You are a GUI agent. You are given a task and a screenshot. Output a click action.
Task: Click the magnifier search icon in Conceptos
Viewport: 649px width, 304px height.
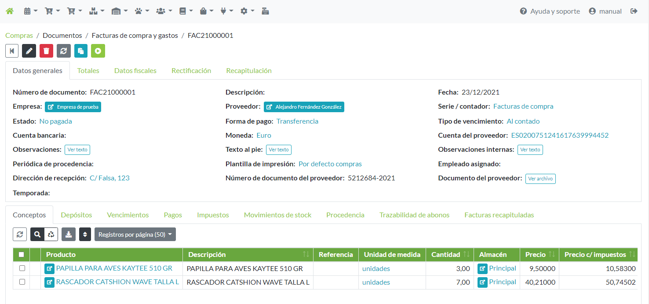[x=37, y=234]
